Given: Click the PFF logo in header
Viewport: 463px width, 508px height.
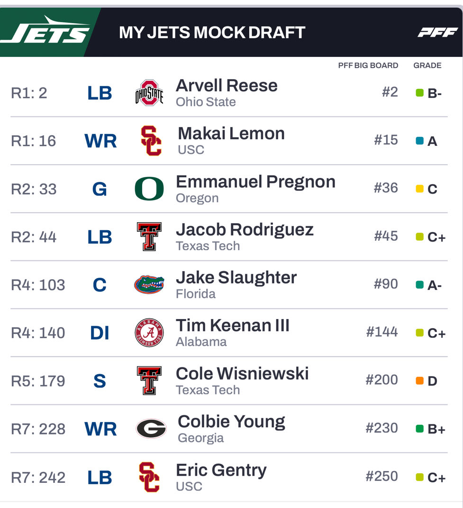Looking at the screenshot, I should point(437,32).
